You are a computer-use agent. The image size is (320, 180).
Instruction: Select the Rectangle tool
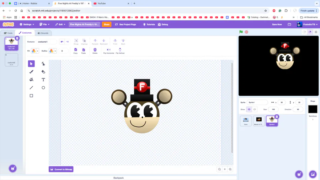[x=31, y=96]
